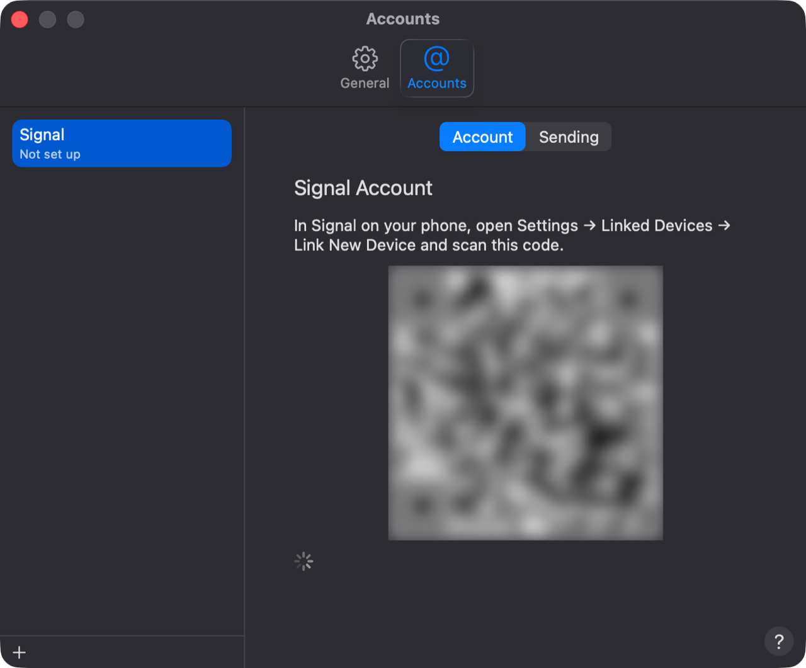Click the blurred QR code image
The height and width of the screenshot is (668, 806).
pyautogui.click(x=526, y=403)
